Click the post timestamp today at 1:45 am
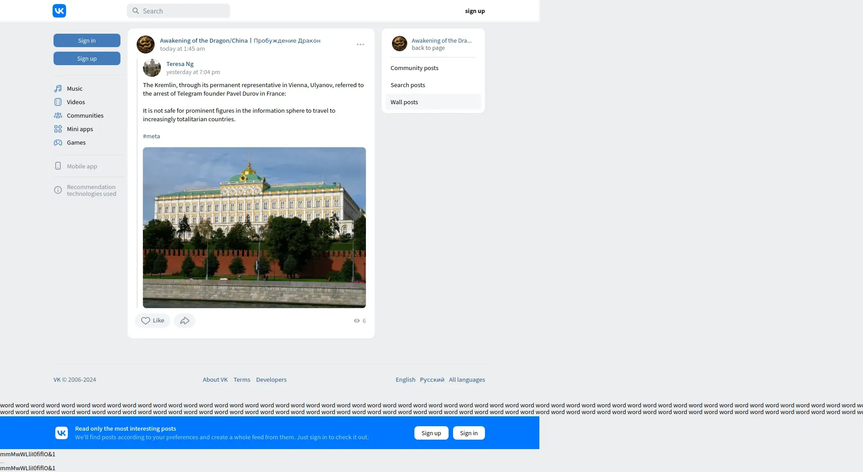Image resolution: width=863 pixels, height=472 pixels. (182, 49)
